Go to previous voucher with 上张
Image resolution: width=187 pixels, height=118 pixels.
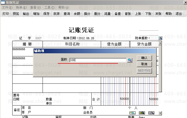point(138,14)
